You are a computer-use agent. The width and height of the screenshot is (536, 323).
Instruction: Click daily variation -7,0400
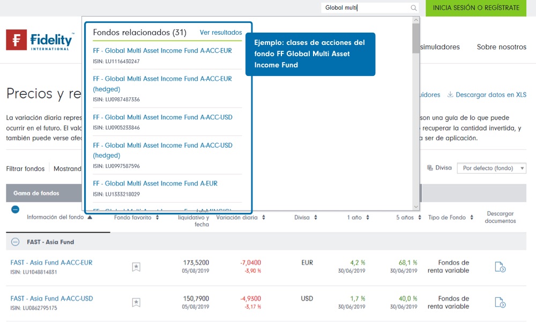tap(250, 263)
